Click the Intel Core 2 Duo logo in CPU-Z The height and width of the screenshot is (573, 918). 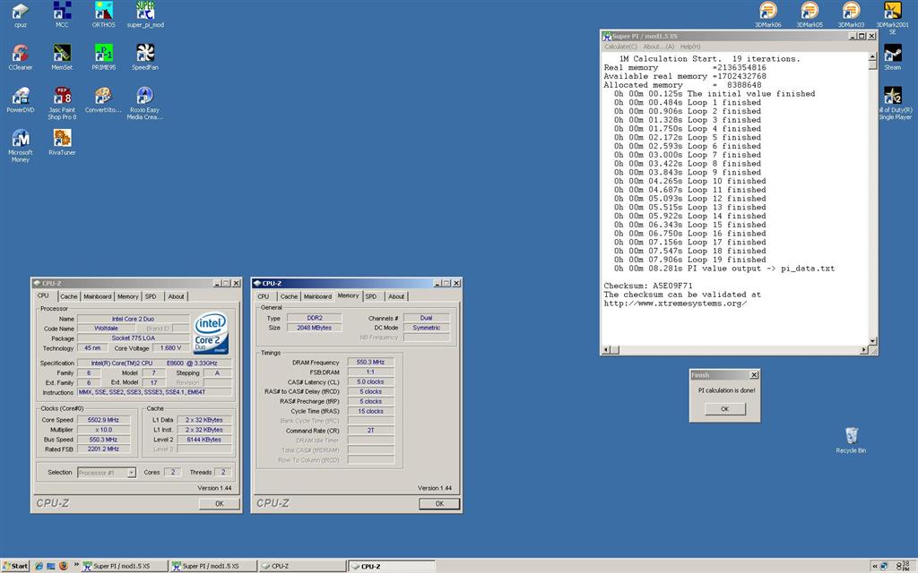point(211,332)
